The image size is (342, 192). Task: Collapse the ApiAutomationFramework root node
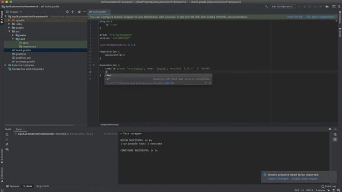6,17
